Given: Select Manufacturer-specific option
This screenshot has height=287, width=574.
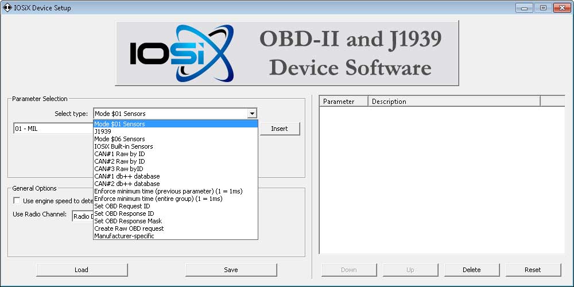Looking at the screenshot, I should coord(176,236).
